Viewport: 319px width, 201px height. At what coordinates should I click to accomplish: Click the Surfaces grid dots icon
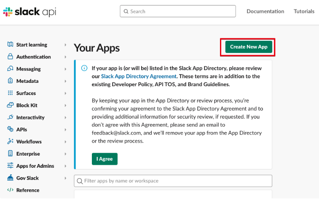[10, 93]
